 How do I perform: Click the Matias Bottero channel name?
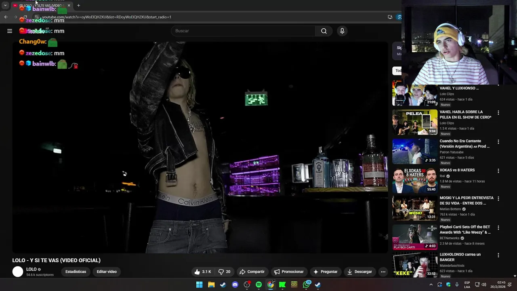tap(450, 209)
